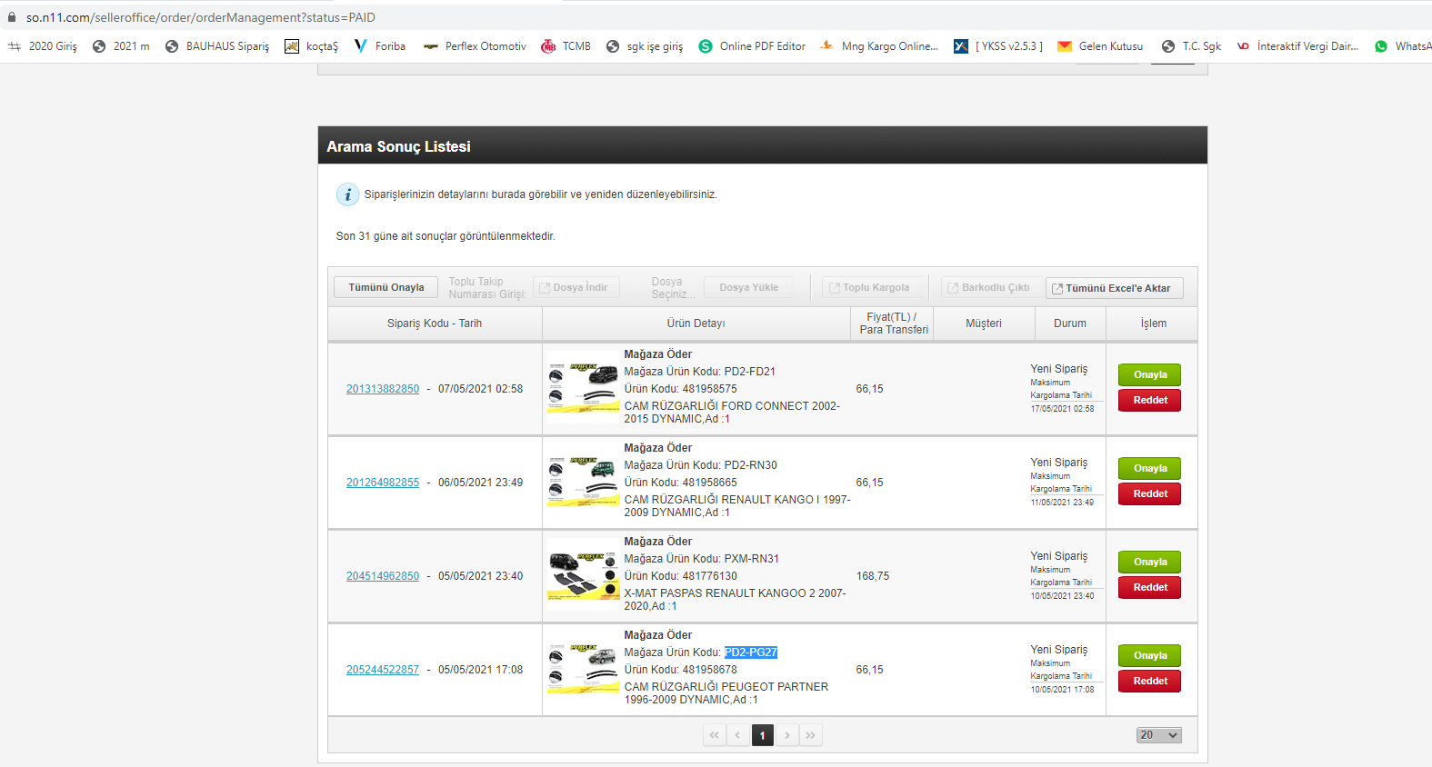The width and height of the screenshot is (1432, 767).
Task: Open the Mng Kargo Online bookmark
Action: click(x=879, y=46)
